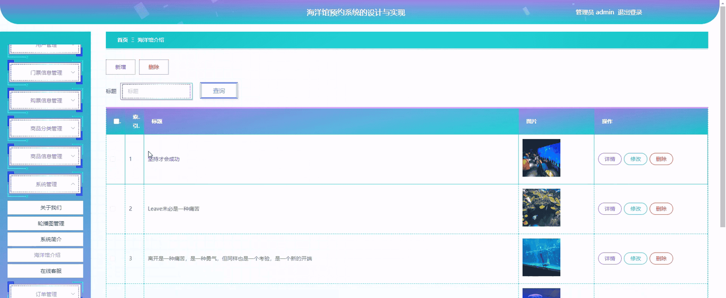The image size is (726, 298).
Task: Open the aquarium tunnel thumbnail in row 1
Action: click(x=541, y=158)
